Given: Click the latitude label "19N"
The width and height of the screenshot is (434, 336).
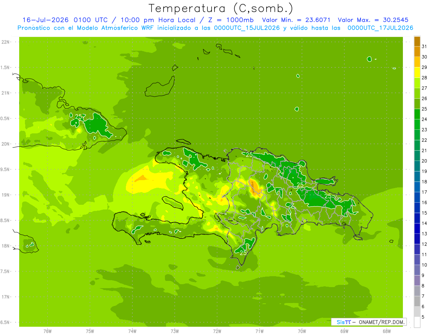Looking at the screenshot, I should click(x=6, y=195).
